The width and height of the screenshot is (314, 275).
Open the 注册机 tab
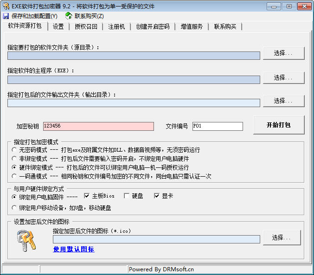click(x=116, y=26)
